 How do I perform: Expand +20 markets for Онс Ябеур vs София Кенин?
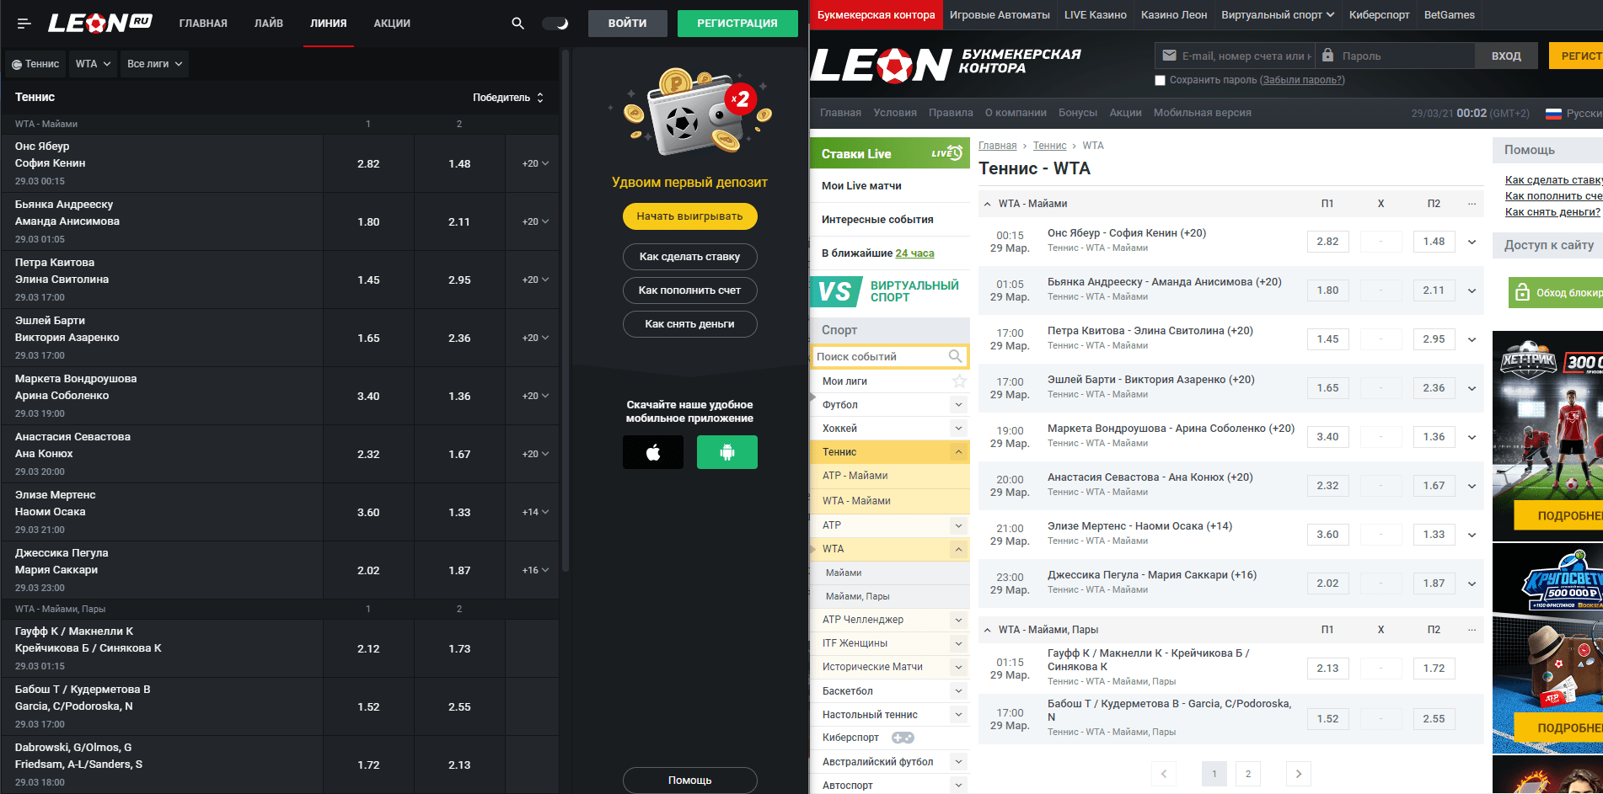click(x=535, y=163)
